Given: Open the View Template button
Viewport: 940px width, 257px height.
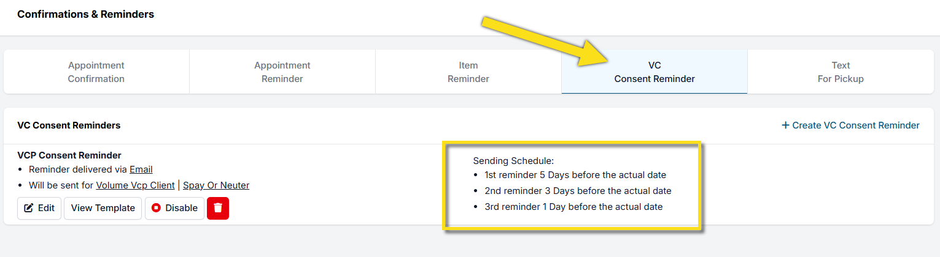Looking at the screenshot, I should pos(103,208).
